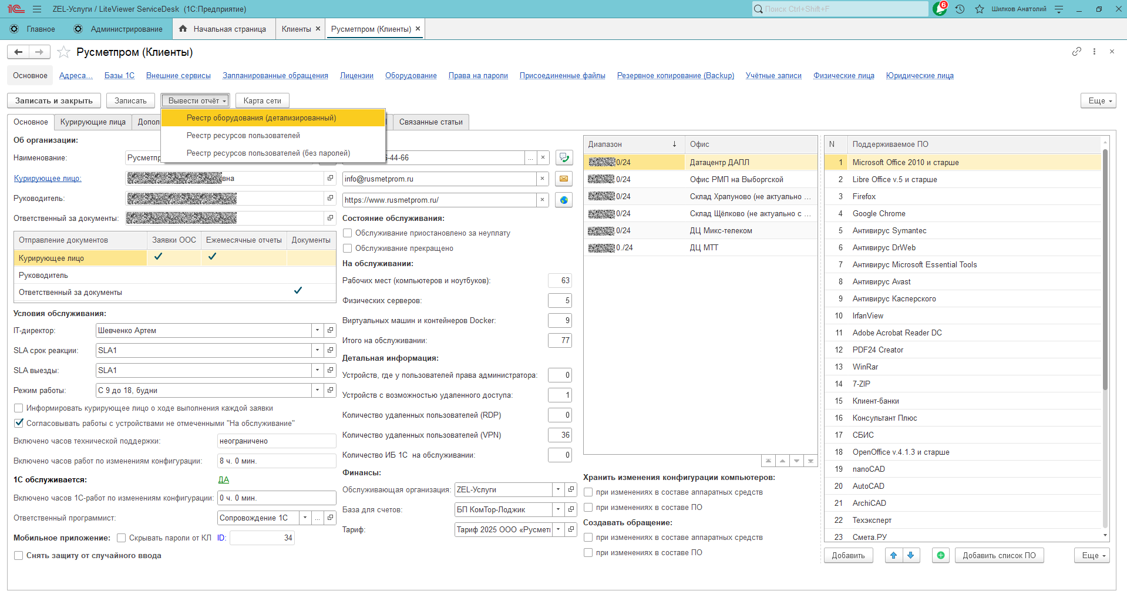
Task: Enable 'Снять защиту от случайного ввода'
Action: (x=19, y=555)
